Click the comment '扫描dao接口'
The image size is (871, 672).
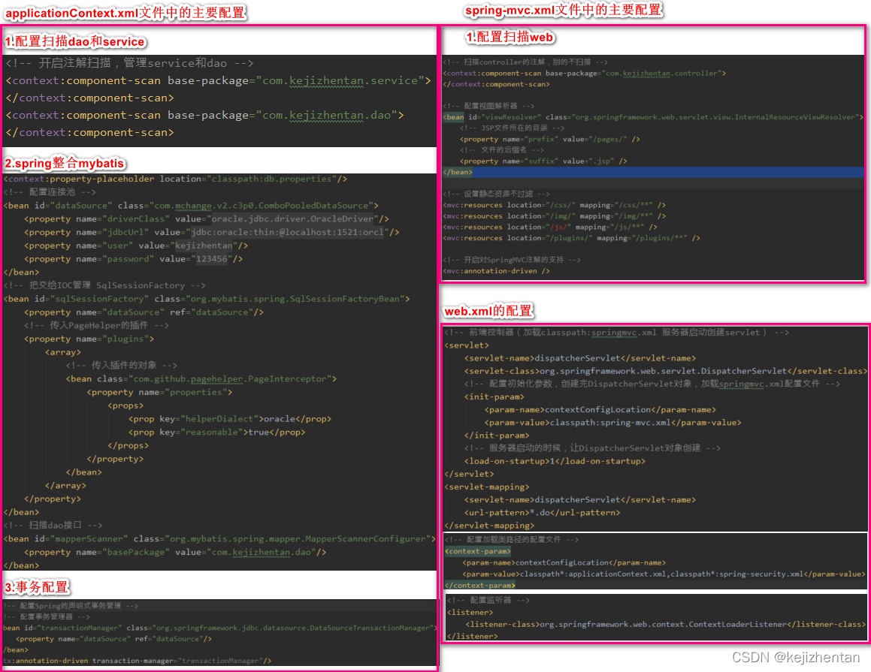click(53, 525)
